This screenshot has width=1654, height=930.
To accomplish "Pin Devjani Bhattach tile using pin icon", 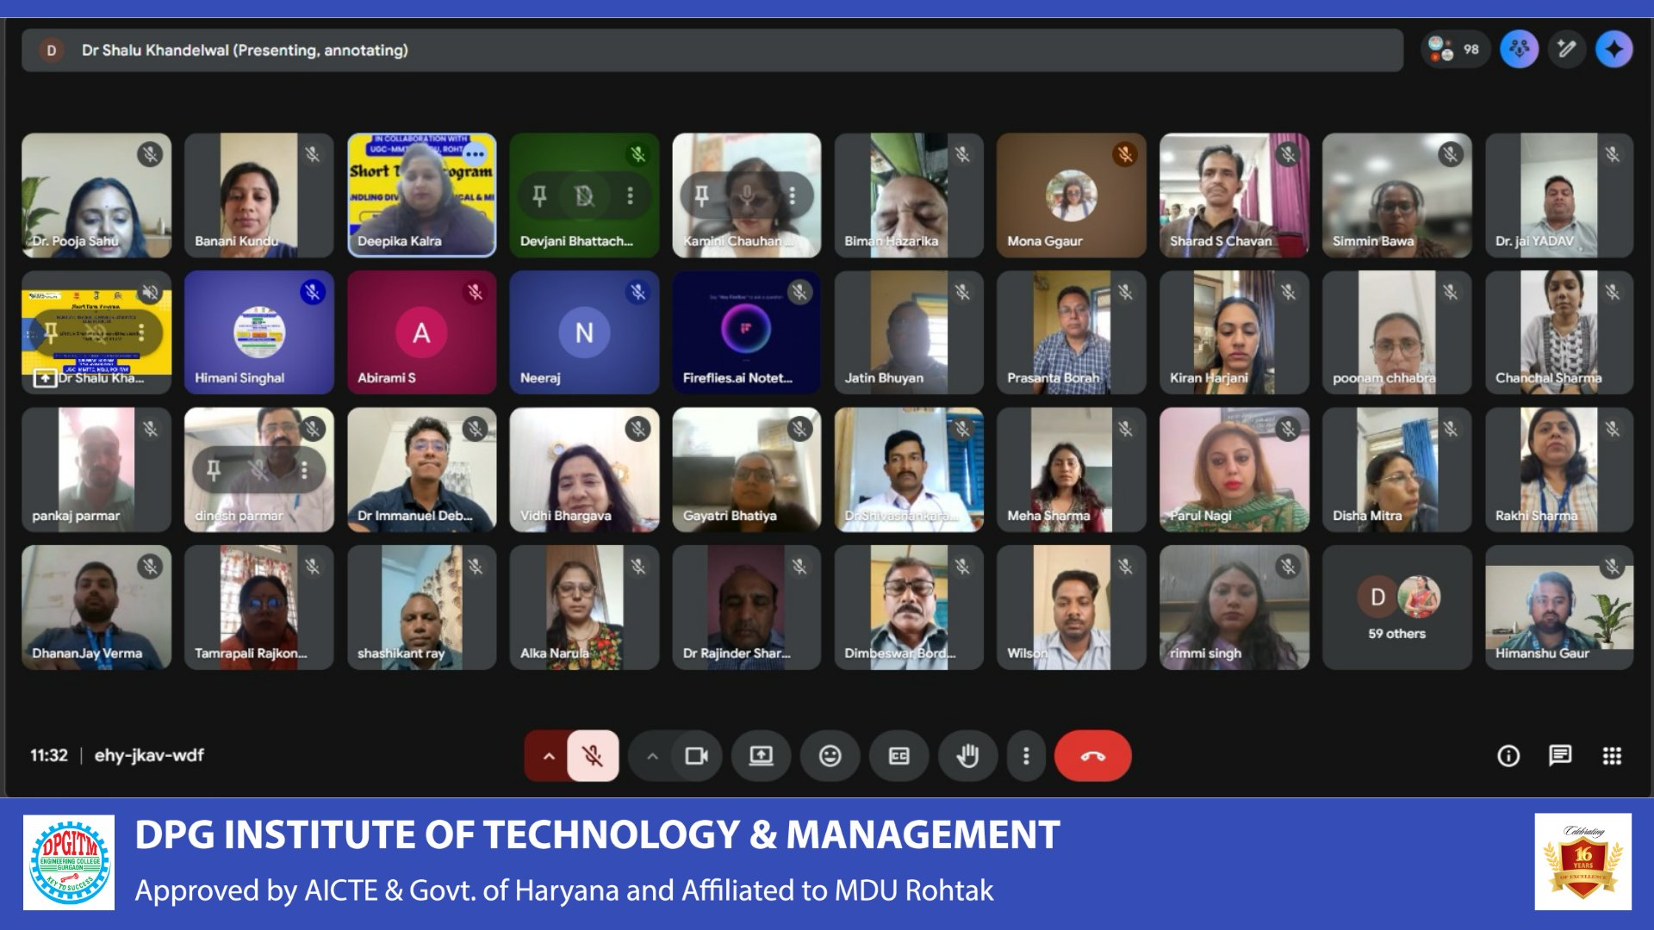I will point(539,195).
